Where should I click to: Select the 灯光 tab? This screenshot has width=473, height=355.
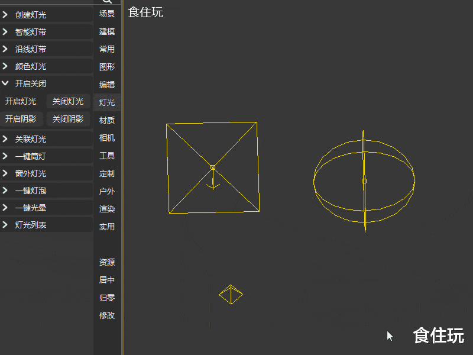pyautogui.click(x=107, y=102)
